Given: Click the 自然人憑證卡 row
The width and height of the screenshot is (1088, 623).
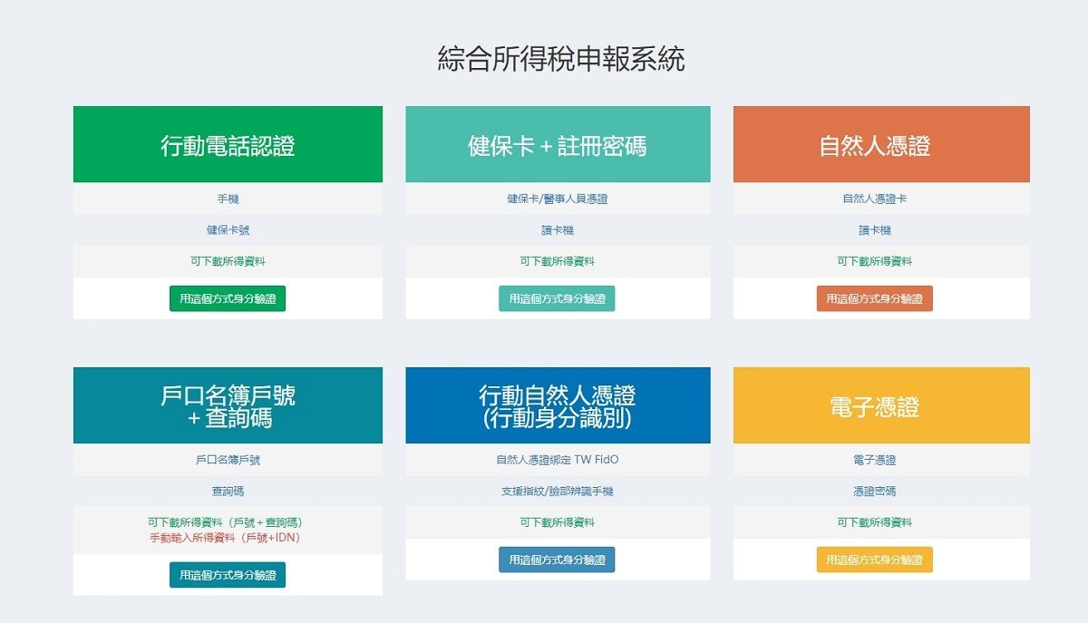Looking at the screenshot, I should (881, 199).
